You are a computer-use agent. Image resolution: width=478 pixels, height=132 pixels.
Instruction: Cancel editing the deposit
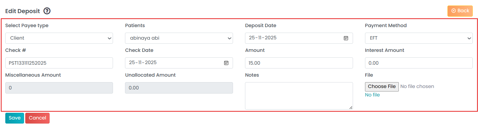pyautogui.click(x=37, y=118)
